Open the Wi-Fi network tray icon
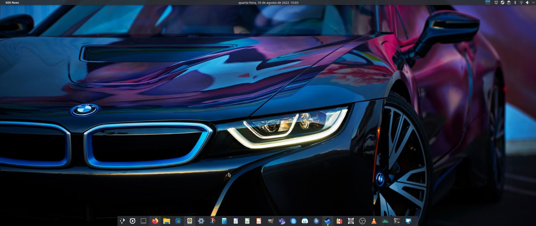 pyautogui.click(x=521, y=3)
